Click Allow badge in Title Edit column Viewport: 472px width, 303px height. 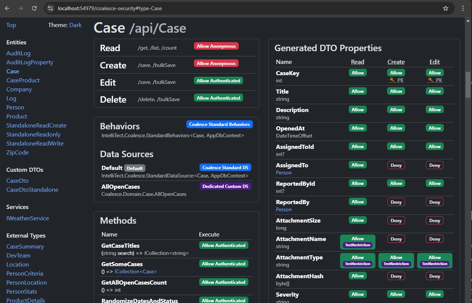click(435, 91)
